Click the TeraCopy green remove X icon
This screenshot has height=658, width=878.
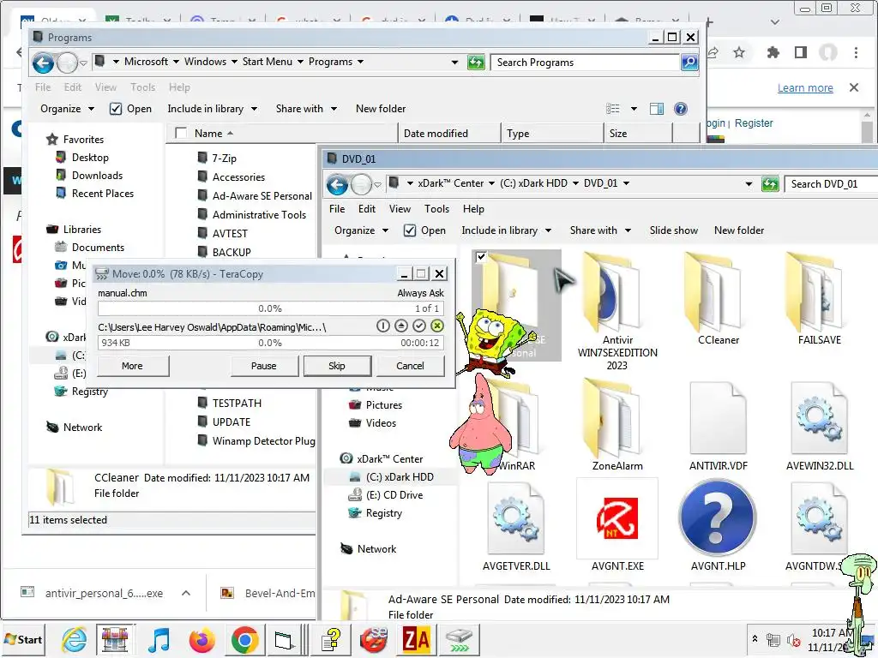pyautogui.click(x=437, y=326)
